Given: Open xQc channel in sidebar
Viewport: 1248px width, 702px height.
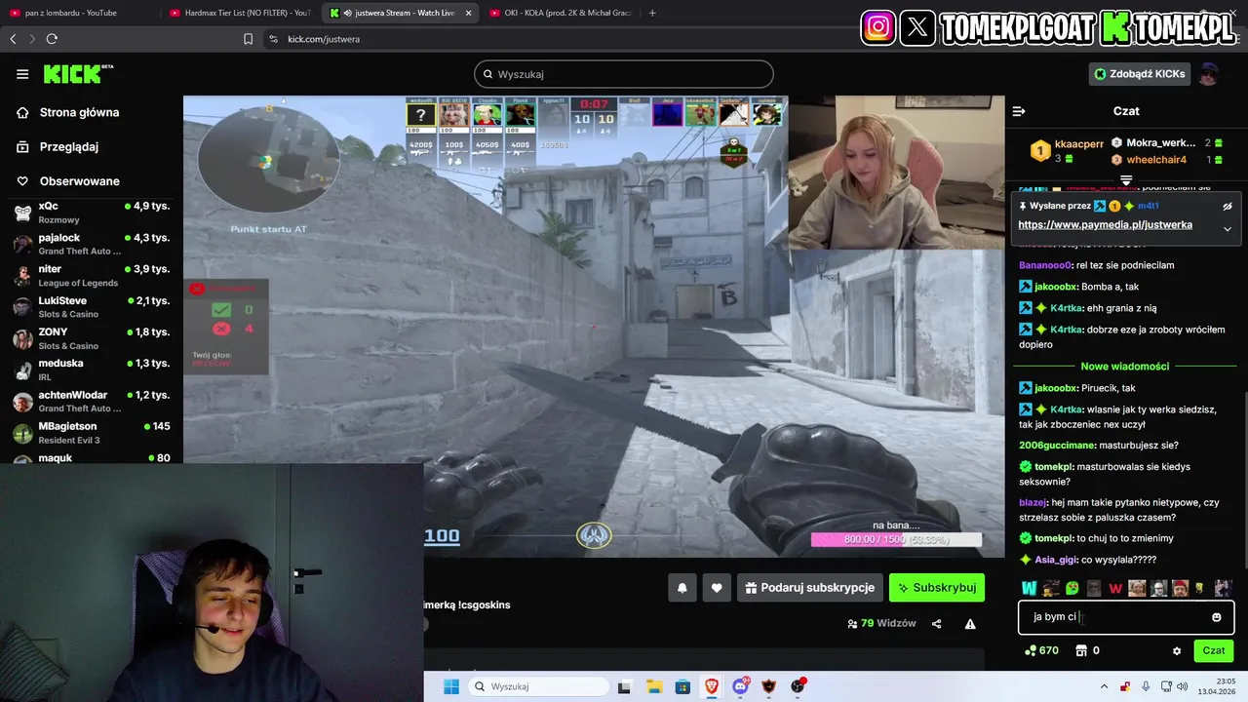Looking at the screenshot, I should (92, 213).
